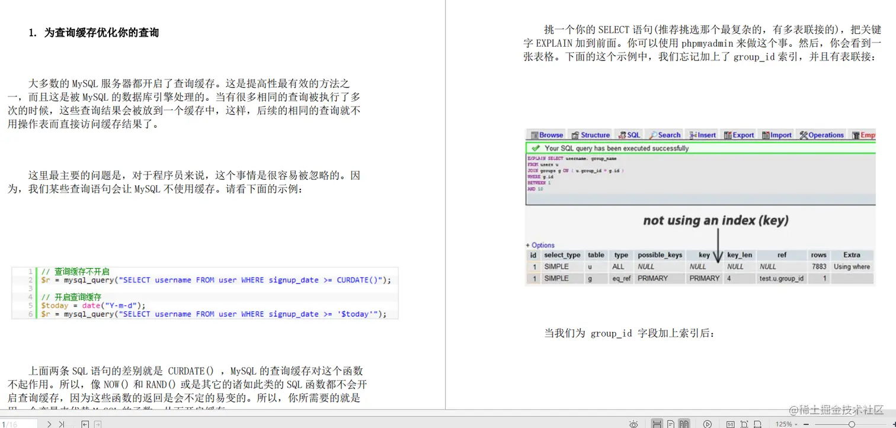Select fit page view

745,424
